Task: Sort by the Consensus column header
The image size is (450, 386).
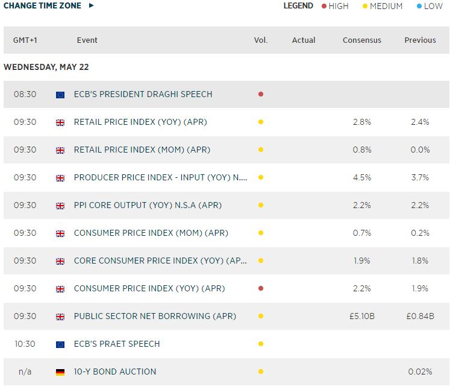Action: click(362, 40)
